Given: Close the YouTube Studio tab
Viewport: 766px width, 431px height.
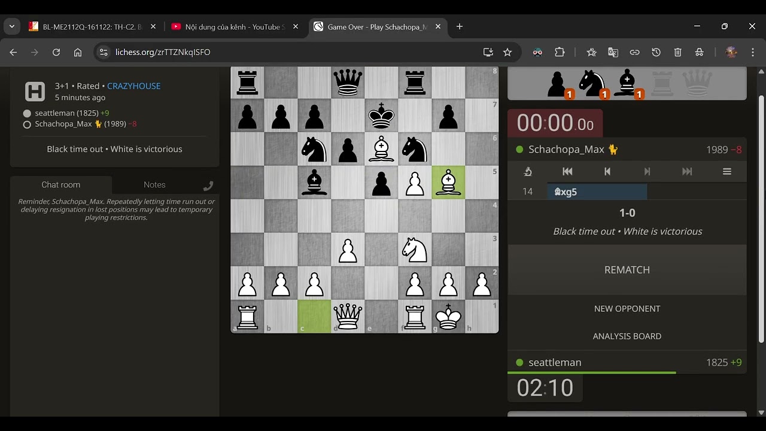Looking at the screenshot, I should click(296, 27).
